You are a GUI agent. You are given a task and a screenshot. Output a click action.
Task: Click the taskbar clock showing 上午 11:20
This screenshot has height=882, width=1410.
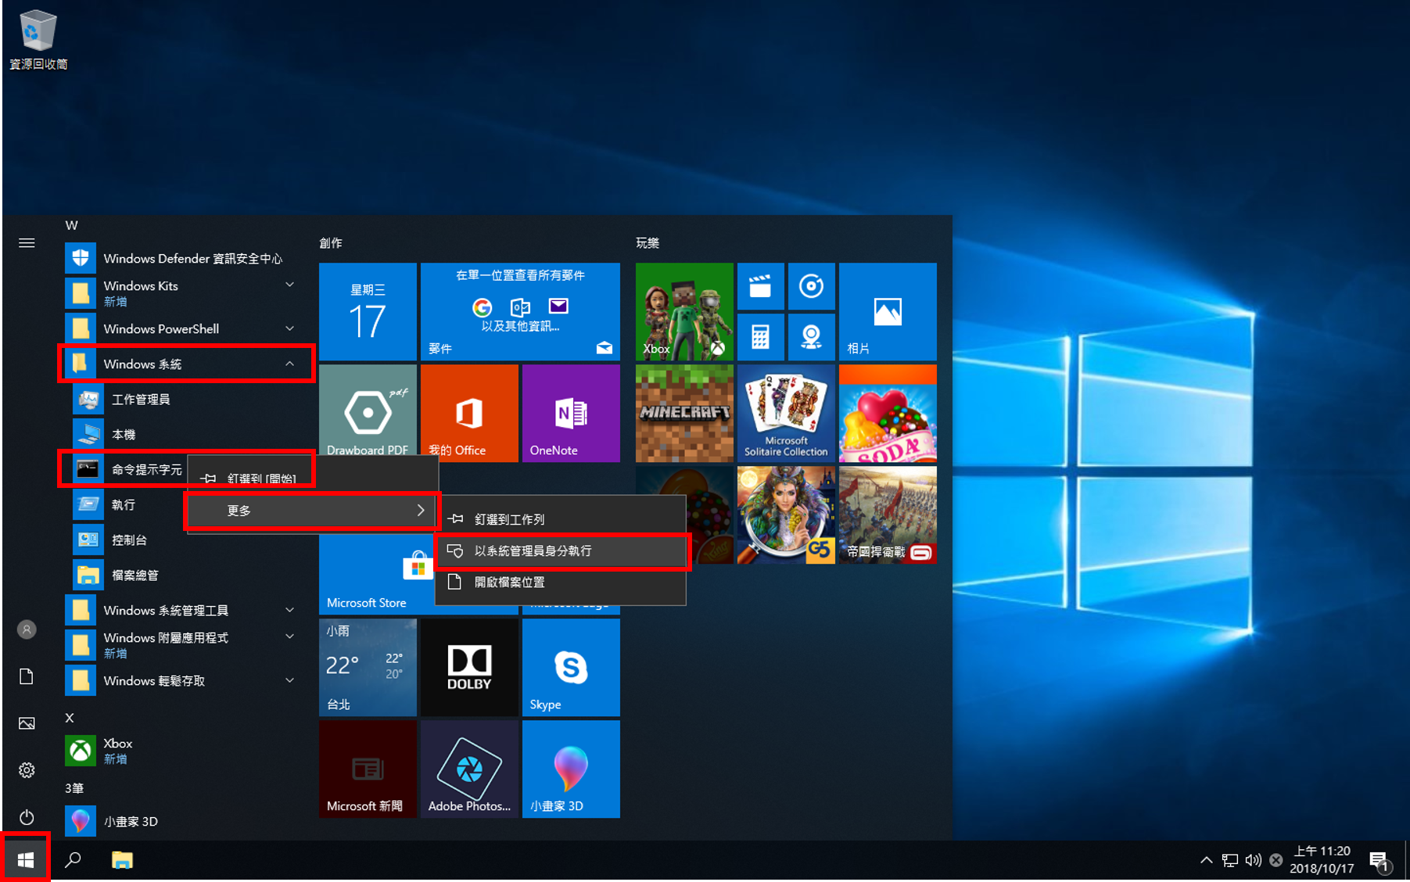tap(1322, 860)
